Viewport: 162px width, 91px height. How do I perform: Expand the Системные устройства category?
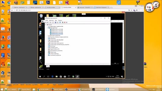pyautogui.click(x=47, y=55)
